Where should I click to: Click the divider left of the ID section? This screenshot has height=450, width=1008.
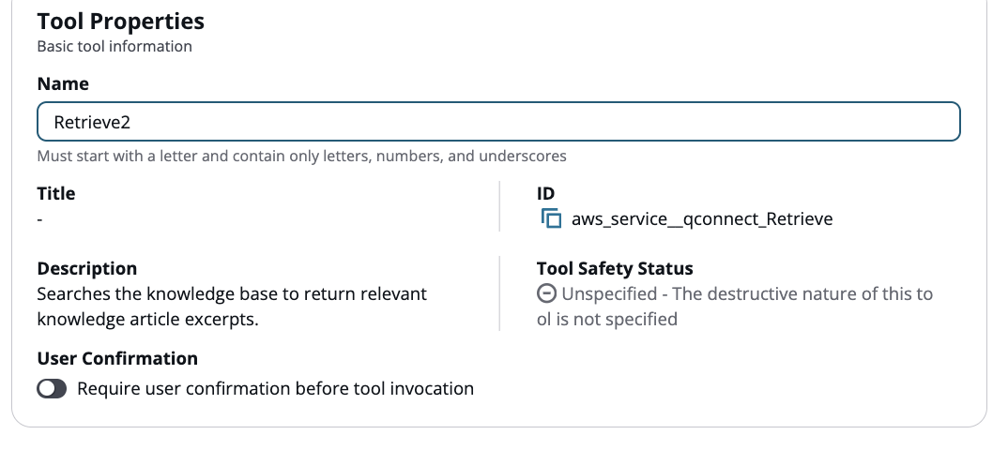click(x=500, y=206)
